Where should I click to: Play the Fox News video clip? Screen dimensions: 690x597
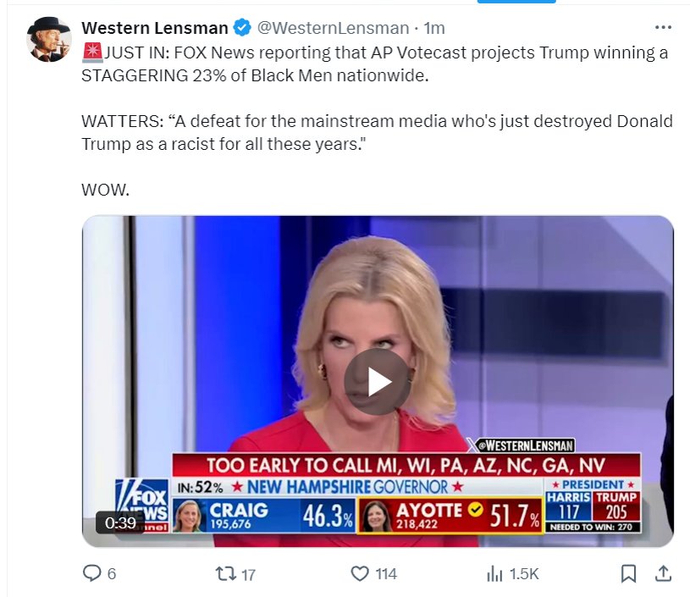(x=378, y=382)
